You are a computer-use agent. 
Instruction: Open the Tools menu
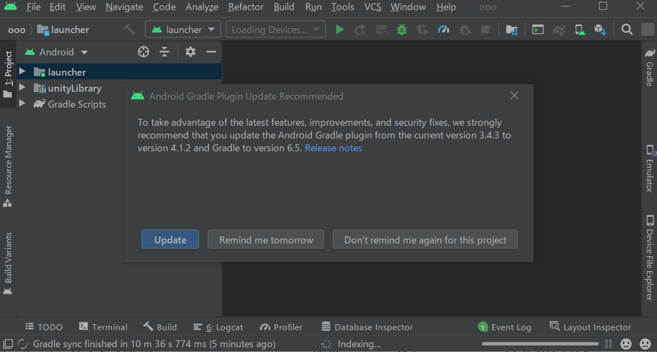pos(343,7)
